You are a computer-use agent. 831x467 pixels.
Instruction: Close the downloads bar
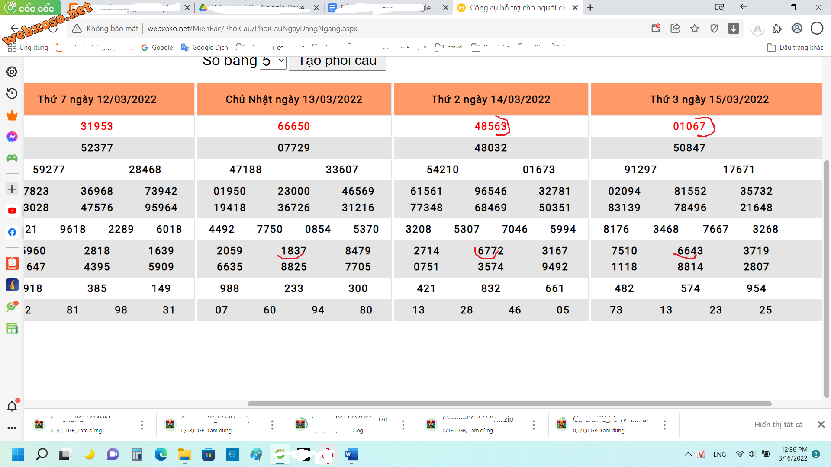[x=821, y=425]
